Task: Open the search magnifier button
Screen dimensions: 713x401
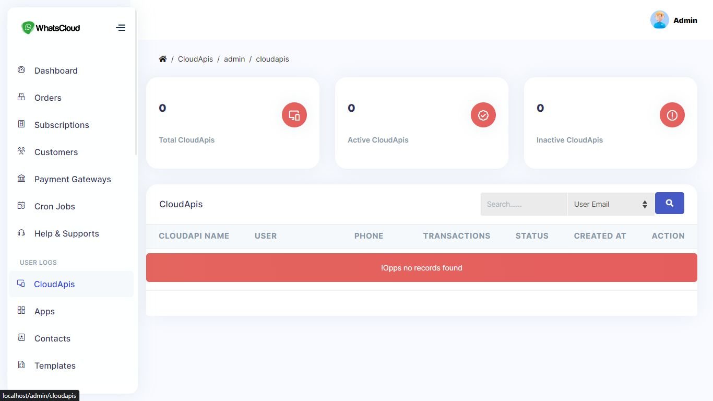Action: pos(670,203)
